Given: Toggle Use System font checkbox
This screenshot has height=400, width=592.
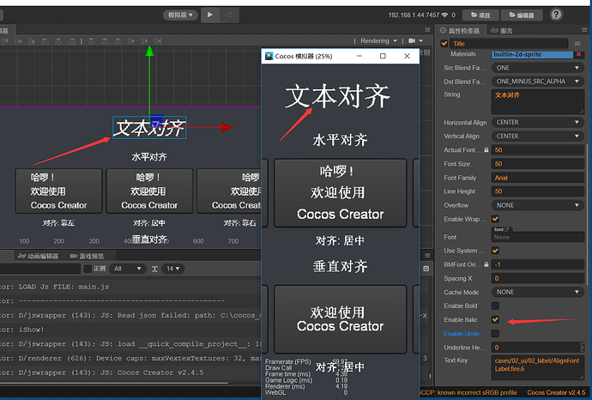Looking at the screenshot, I should [x=495, y=251].
